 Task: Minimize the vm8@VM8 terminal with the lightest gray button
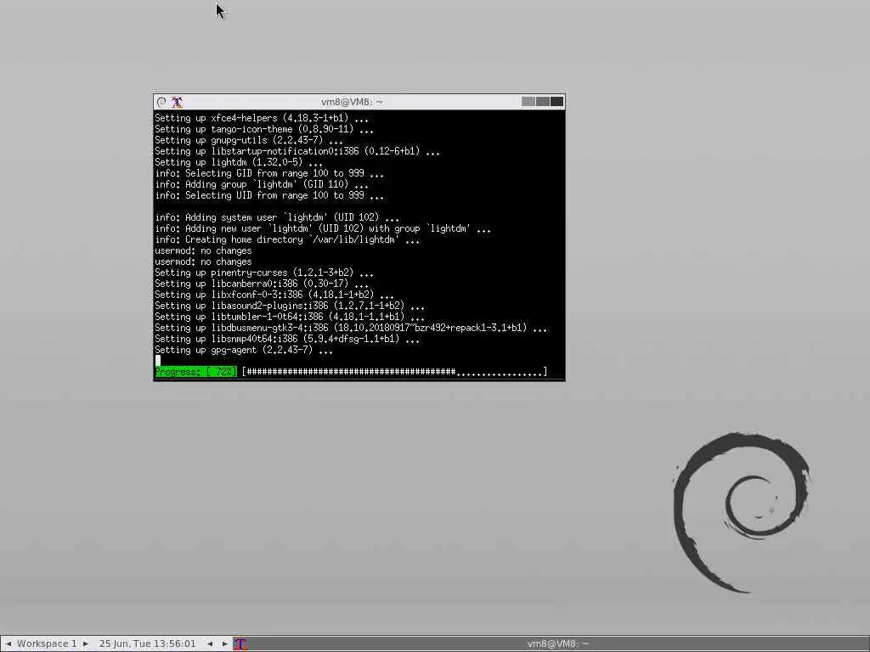pos(528,102)
